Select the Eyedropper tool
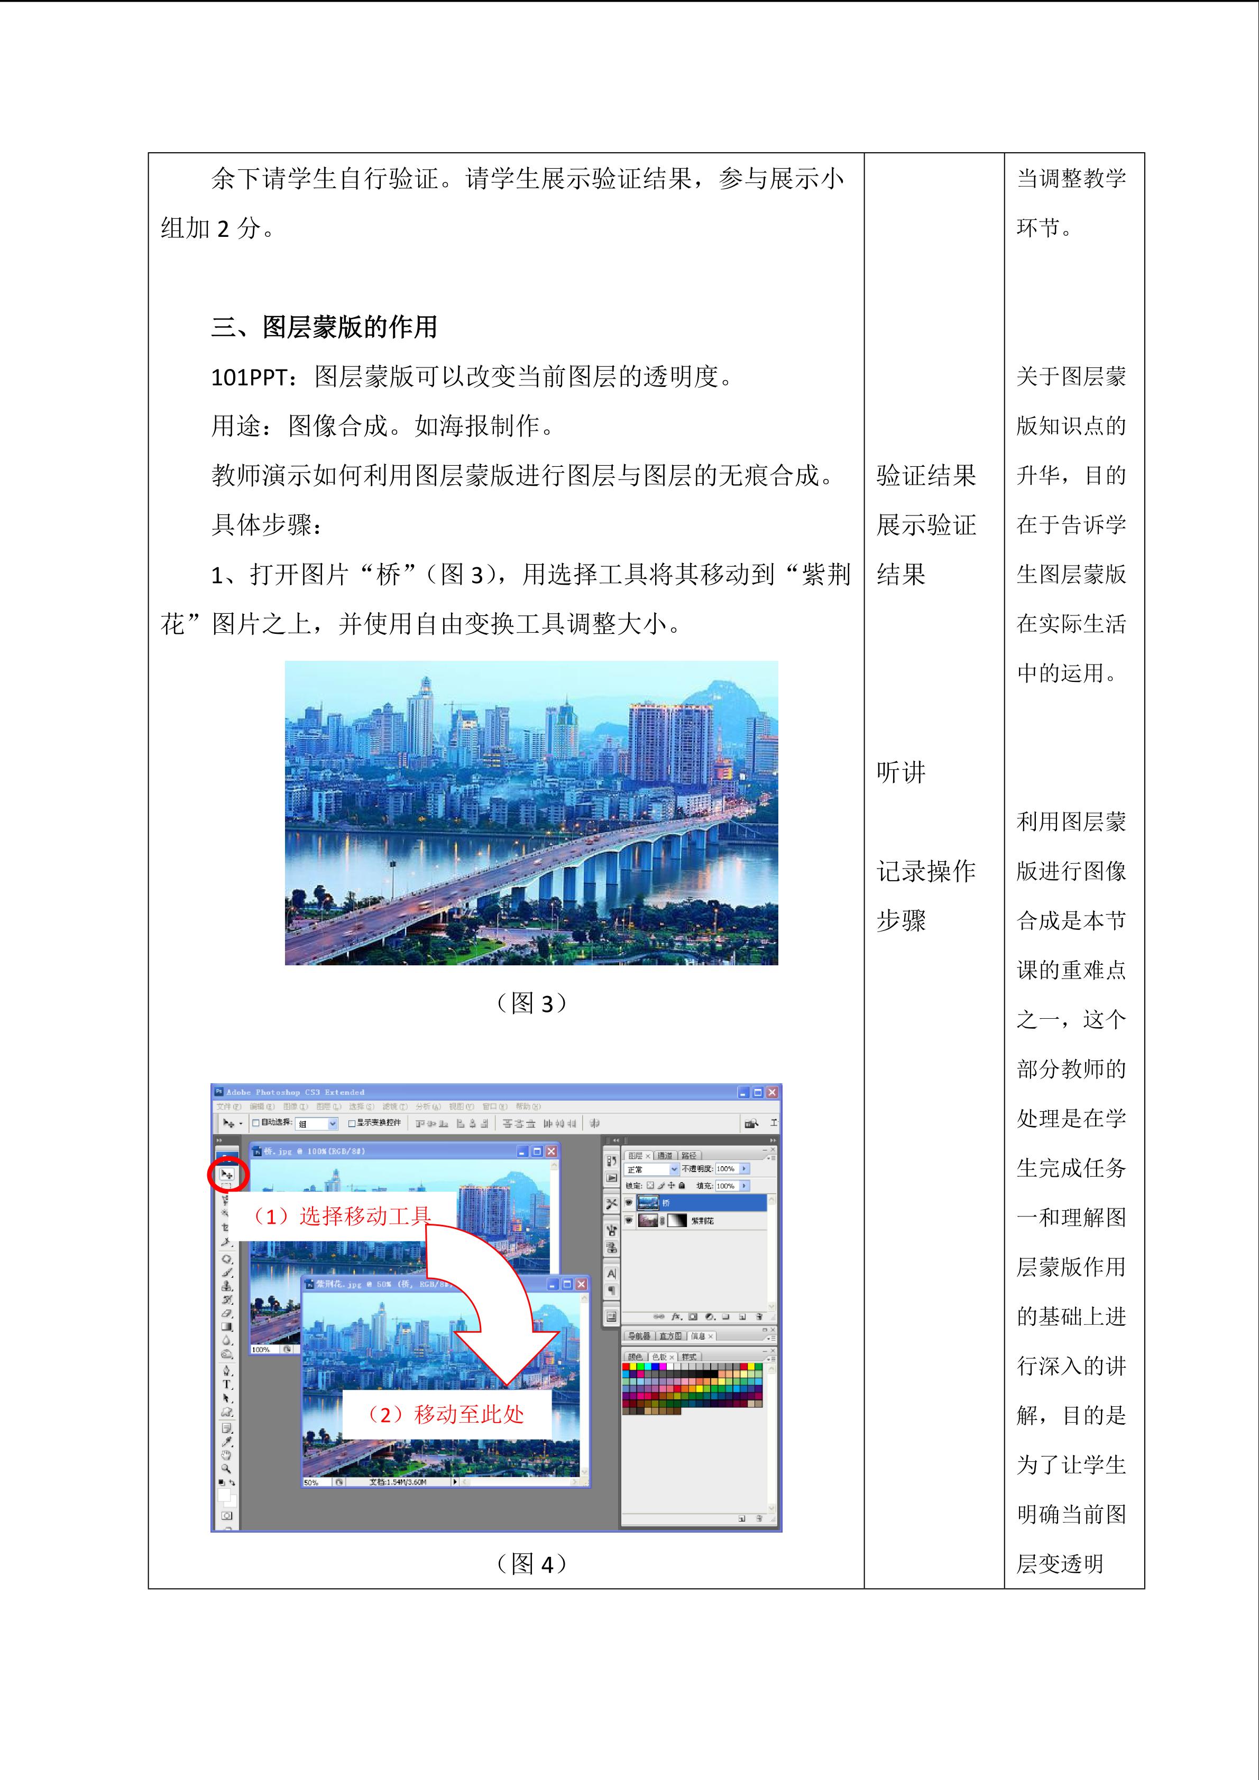This screenshot has width=1259, height=1780. point(227,1442)
